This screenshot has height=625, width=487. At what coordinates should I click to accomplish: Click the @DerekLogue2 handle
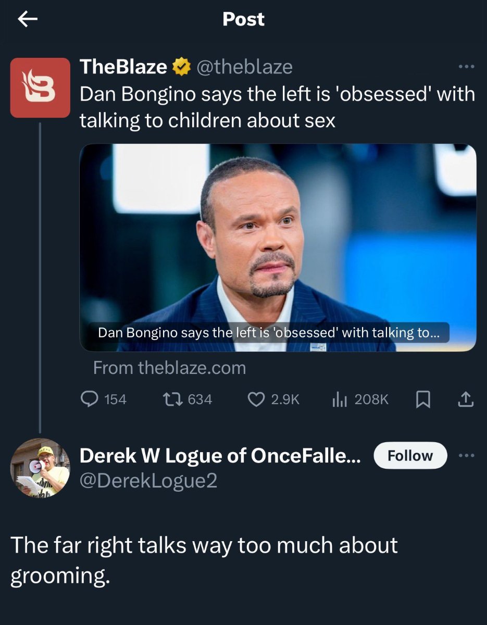coord(148,481)
